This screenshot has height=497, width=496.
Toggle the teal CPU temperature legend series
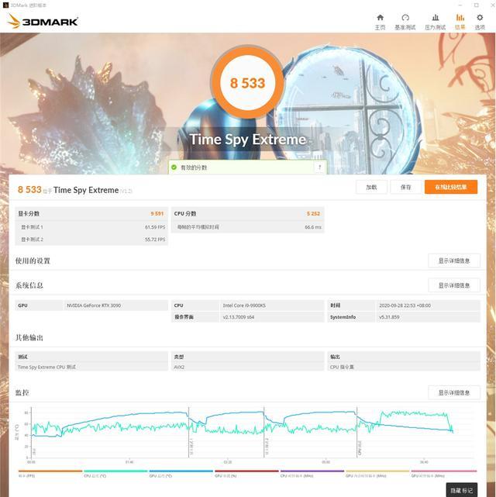(115, 474)
